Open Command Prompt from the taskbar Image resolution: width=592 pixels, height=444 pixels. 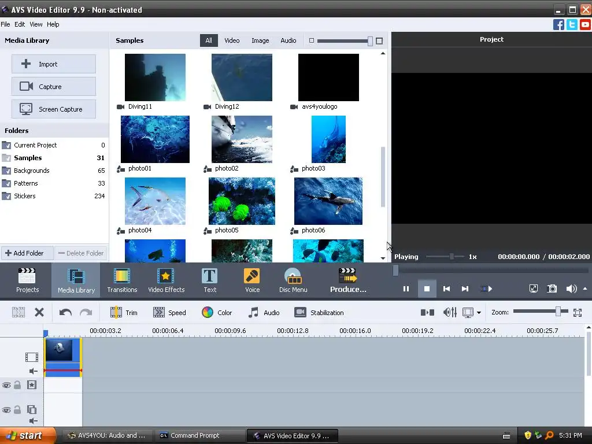pyautogui.click(x=199, y=435)
